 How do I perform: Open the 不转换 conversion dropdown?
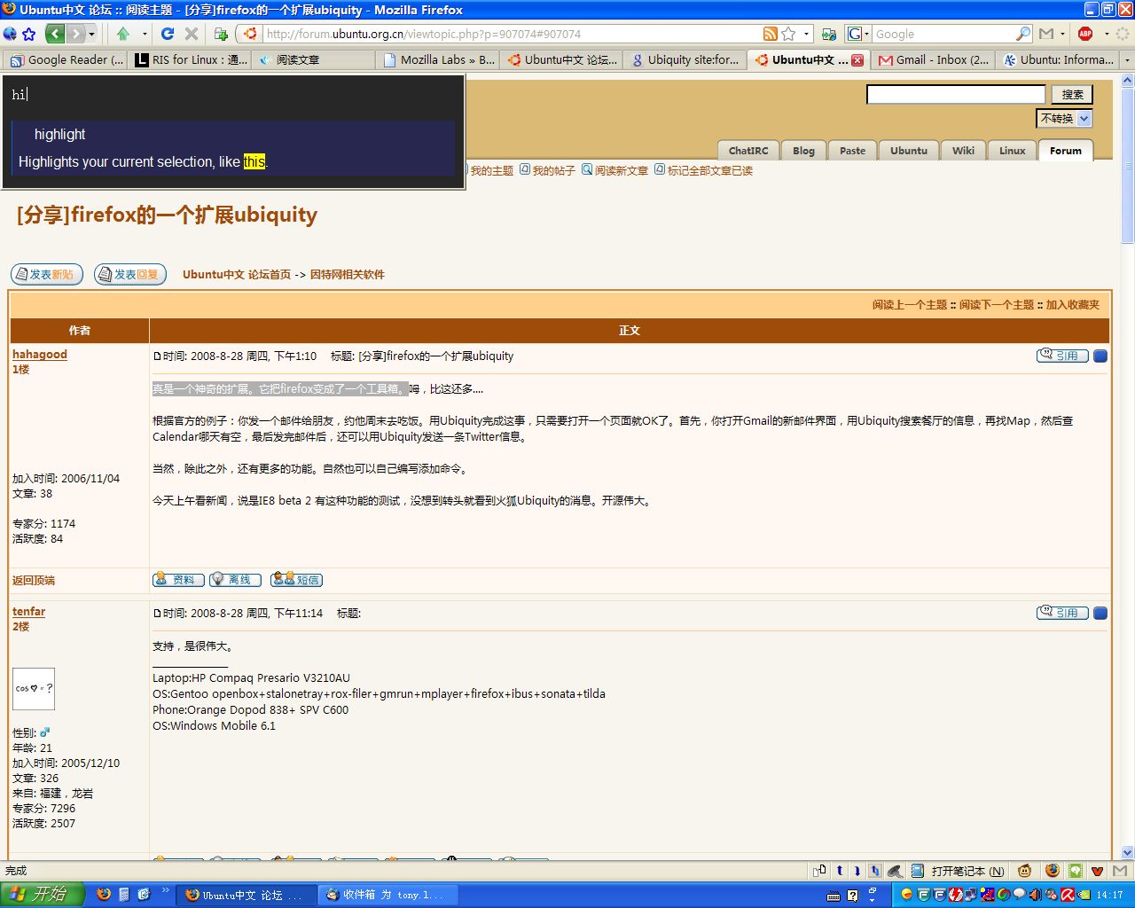click(x=1064, y=118)
